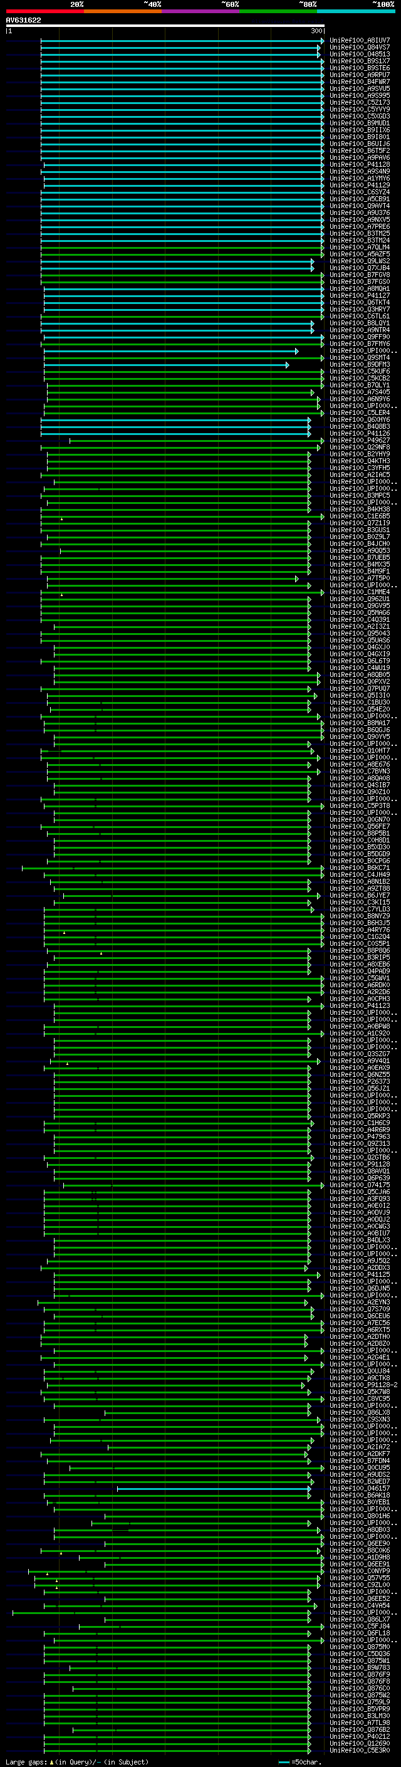Open hit UniRef100_O46157
The width and height of the screenshot is (401, 1767).
tap(359, 1489)
